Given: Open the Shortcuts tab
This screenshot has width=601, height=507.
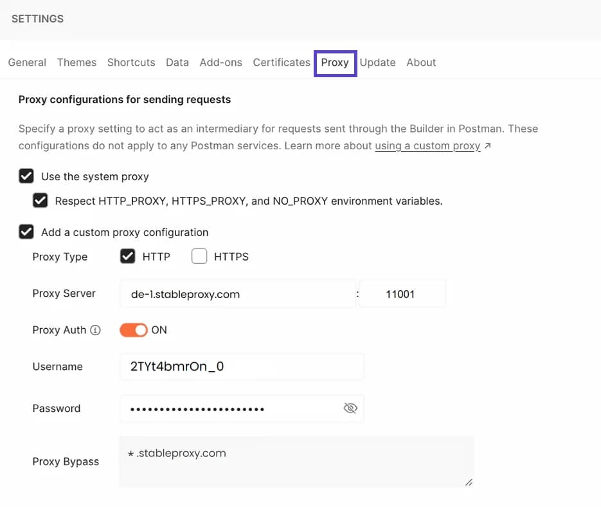Looking at the screenshot, I should pyautogui.click(x=131, y=62).
